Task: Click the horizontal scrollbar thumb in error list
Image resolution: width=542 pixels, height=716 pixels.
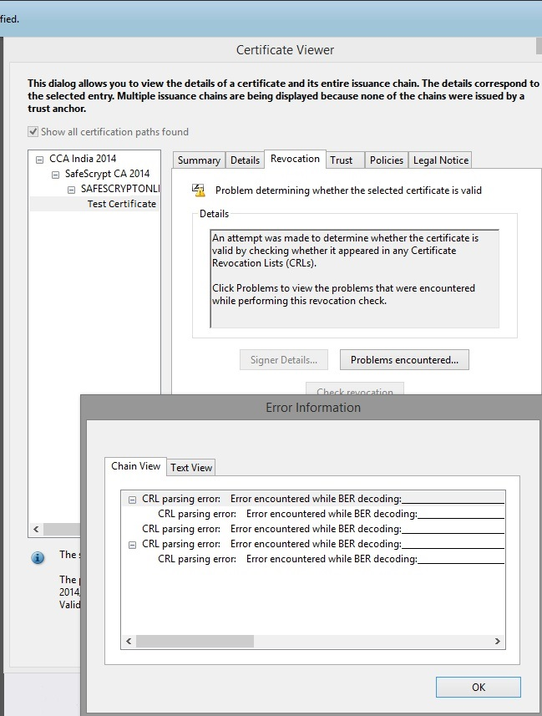Action: (195, 641)
